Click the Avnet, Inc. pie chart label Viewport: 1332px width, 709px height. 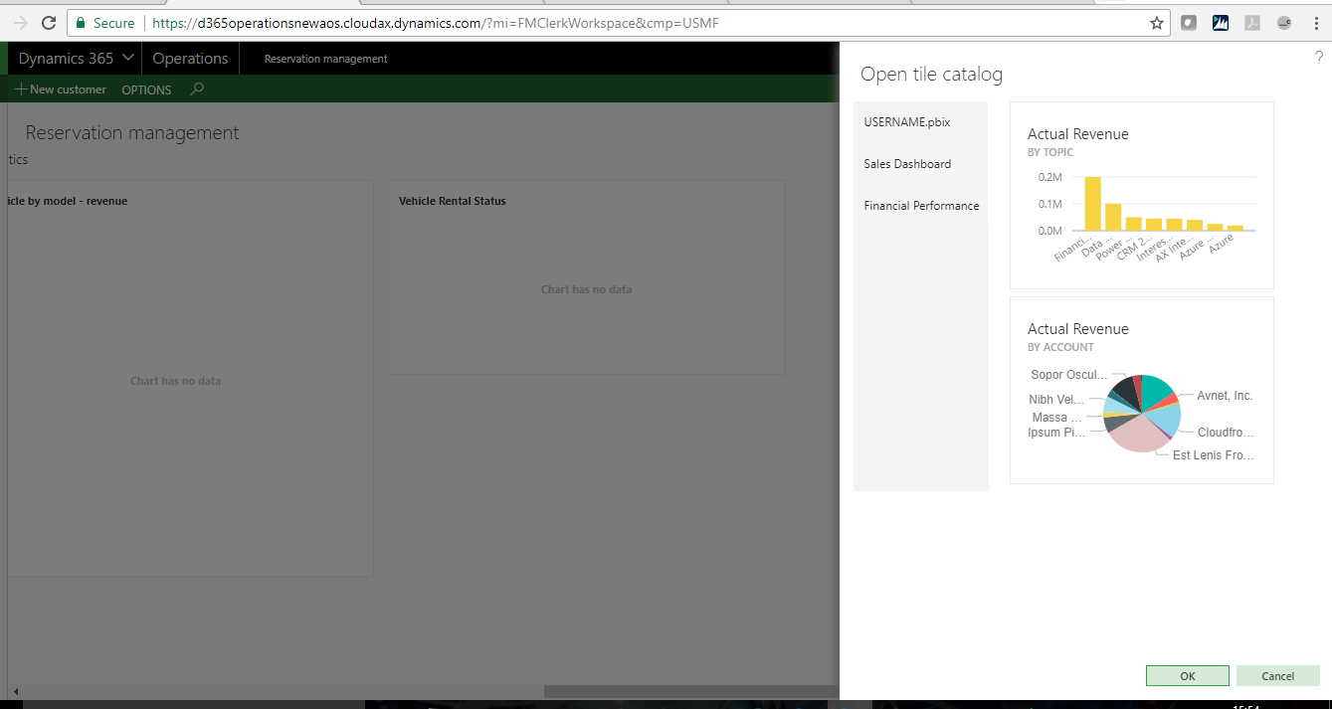point(1225,396)
